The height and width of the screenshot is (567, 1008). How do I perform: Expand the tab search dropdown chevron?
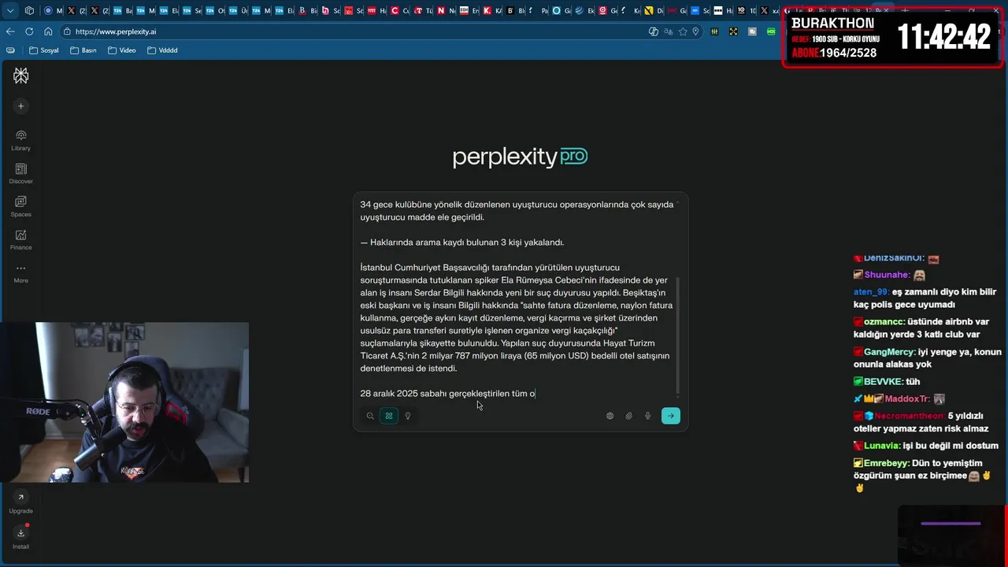tap(10, 11)
